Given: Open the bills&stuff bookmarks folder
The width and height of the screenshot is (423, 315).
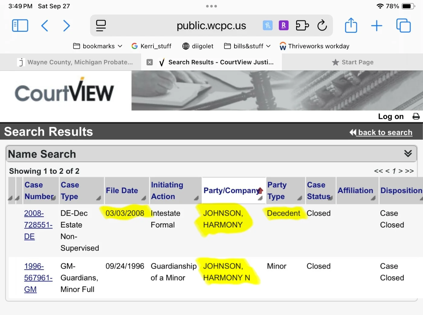Looking at the screenshot, I should coord(247,46).
